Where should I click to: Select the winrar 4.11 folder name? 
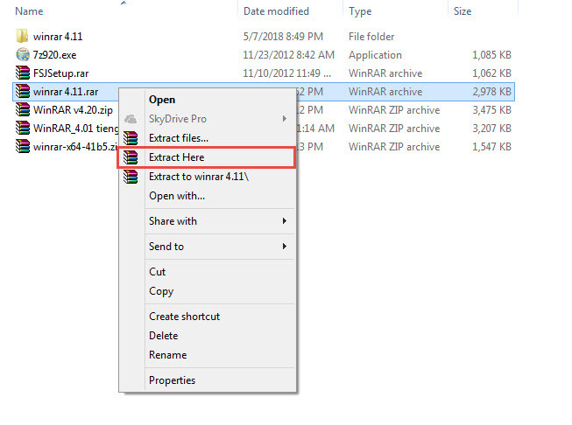[58, 37]
